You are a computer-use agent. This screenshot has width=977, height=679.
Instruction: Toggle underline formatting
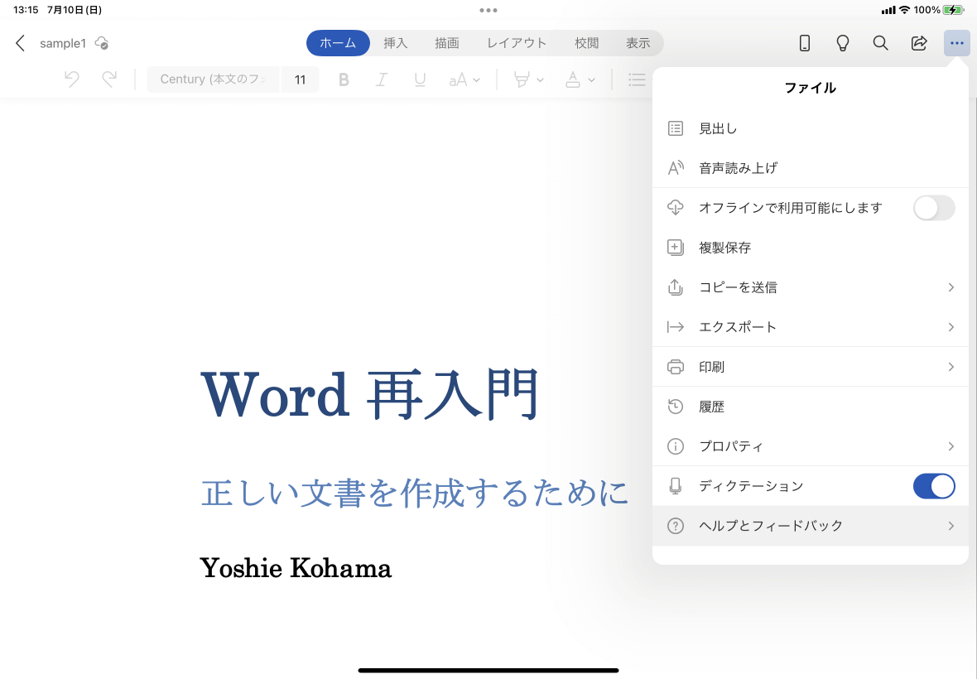[x=420, y=79]
